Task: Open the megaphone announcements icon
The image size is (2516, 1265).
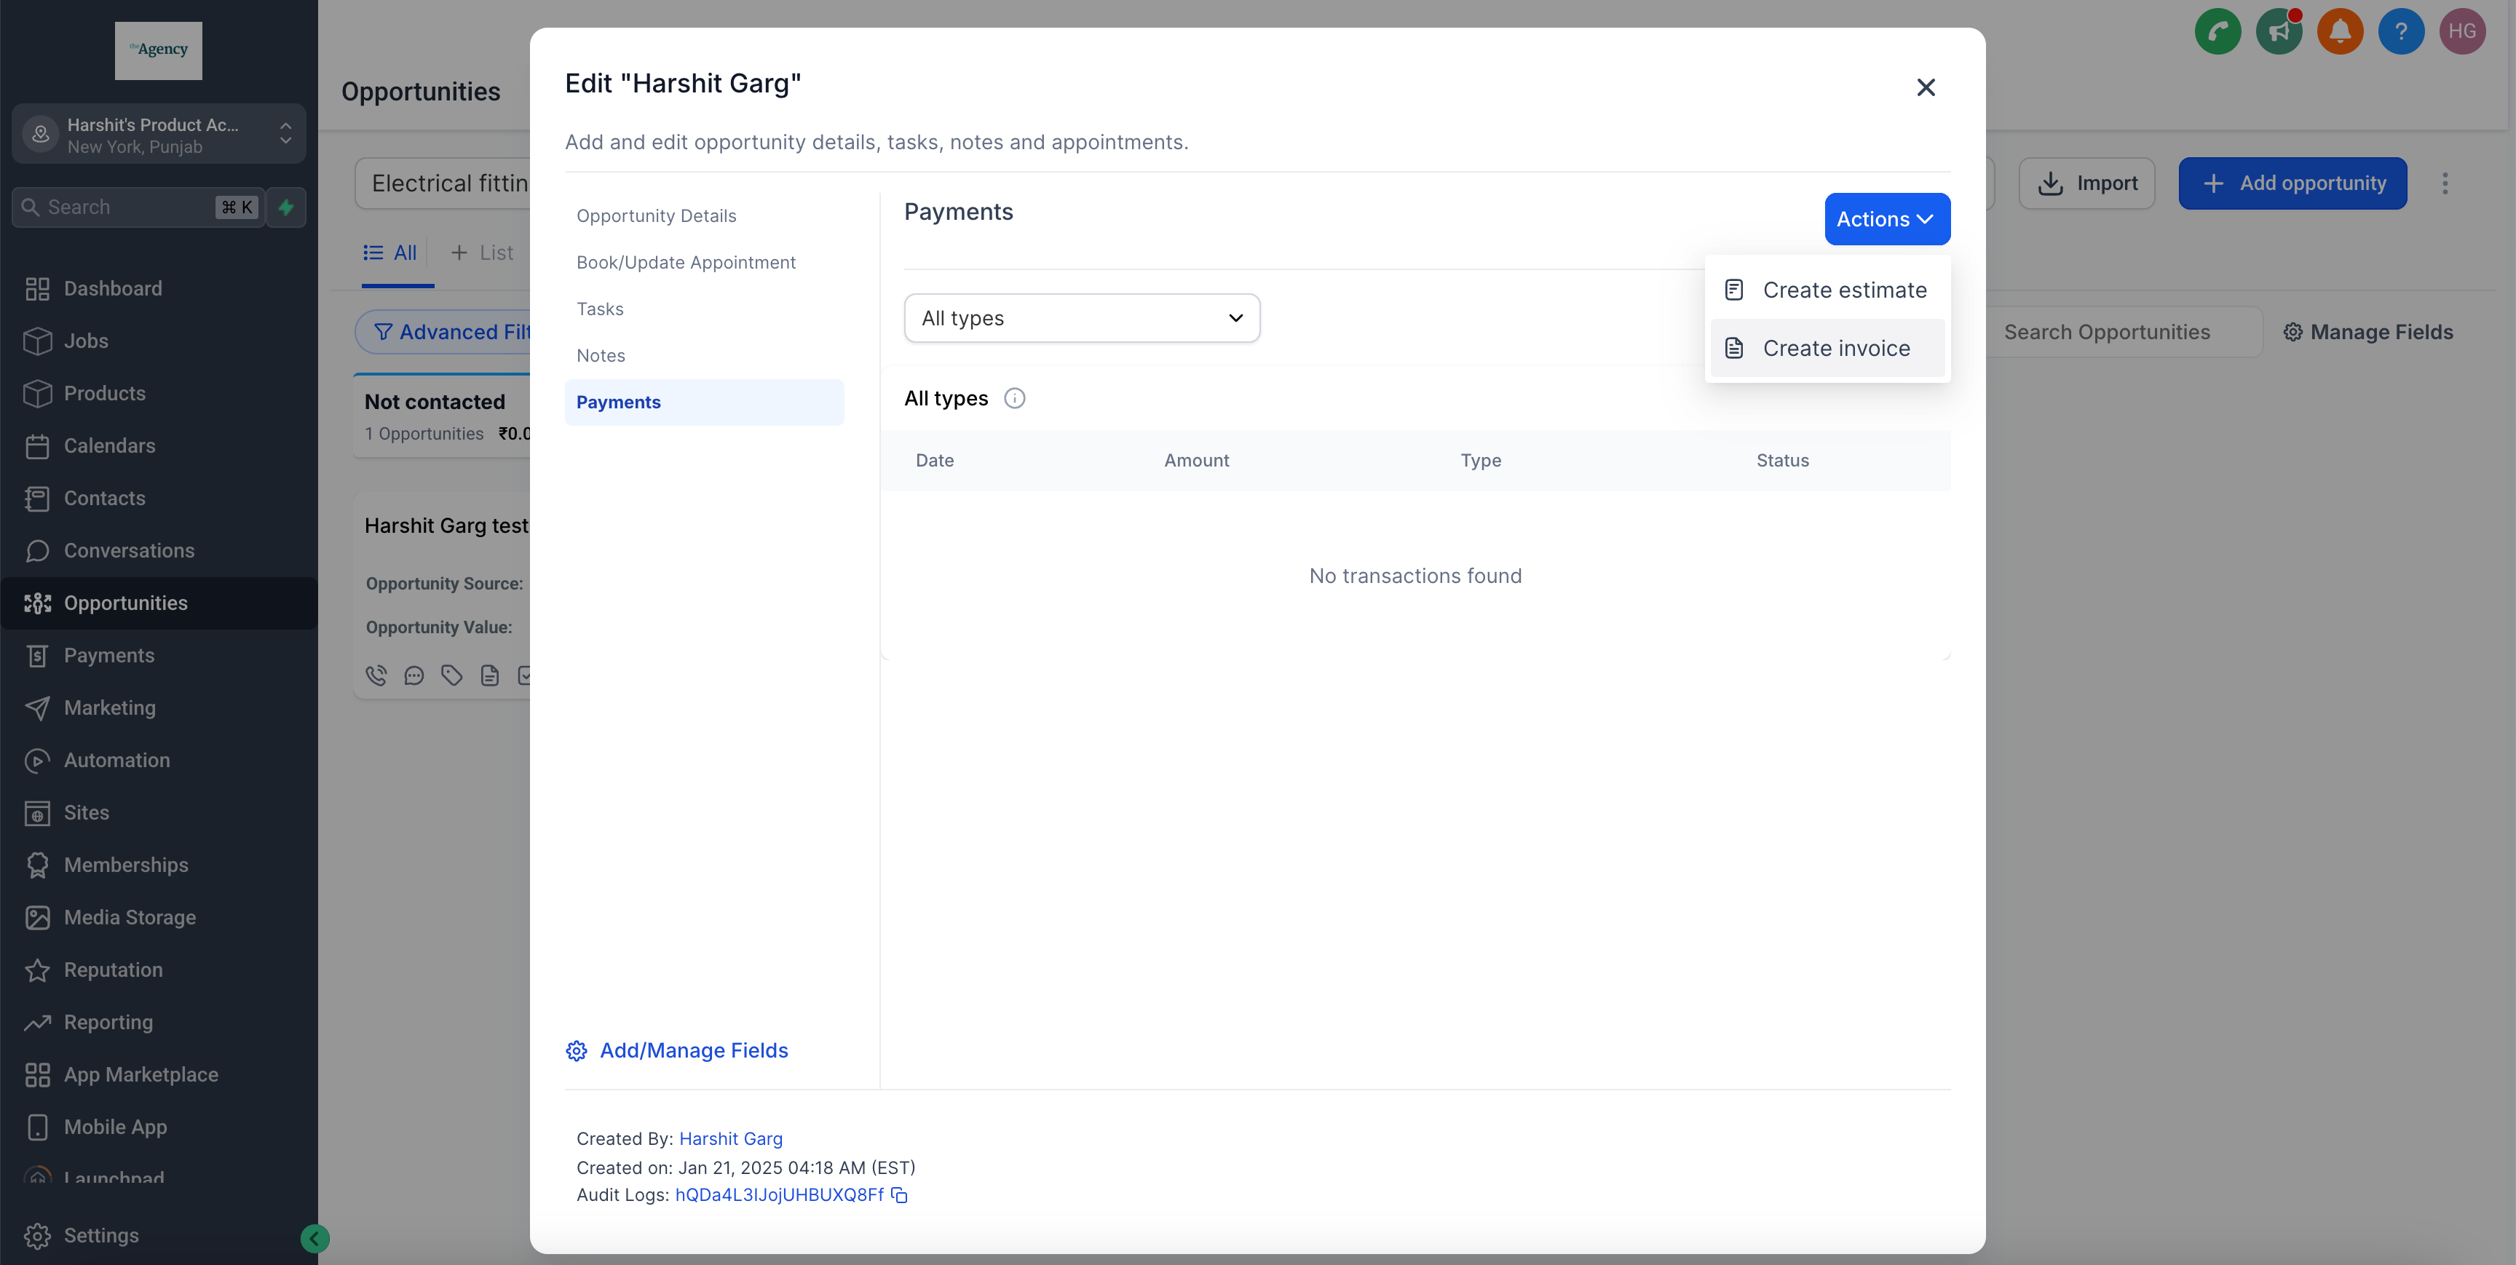Action: point(2279,31)
